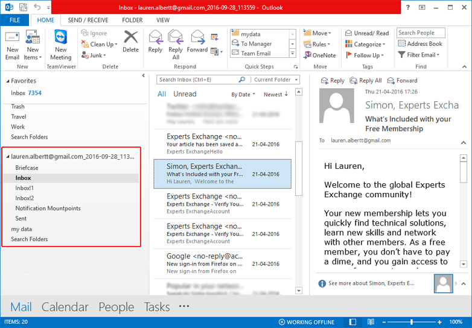Image resolution: width=472 pixels, height=328 pixels.
Task: Switch to Calendar view
Action: point(65,307)
